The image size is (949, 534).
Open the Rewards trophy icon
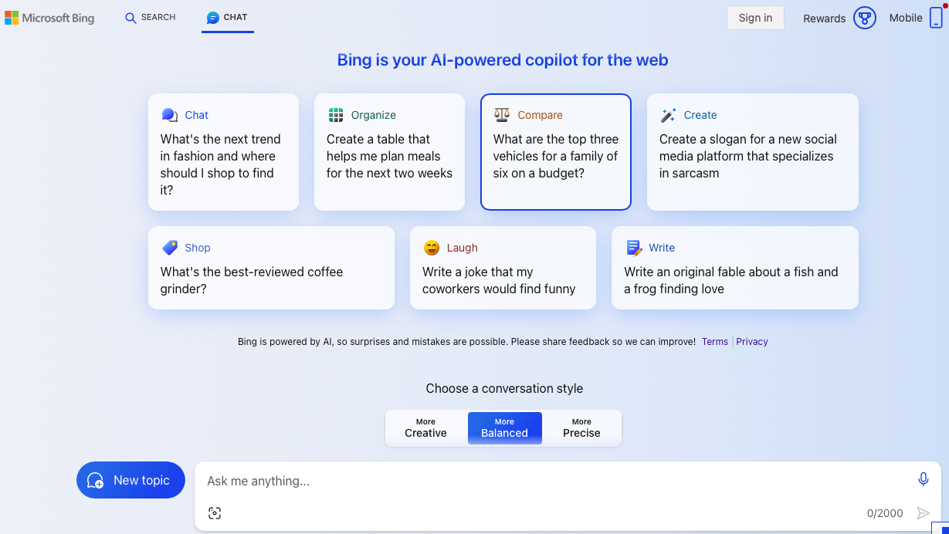[x=865, y=18]
